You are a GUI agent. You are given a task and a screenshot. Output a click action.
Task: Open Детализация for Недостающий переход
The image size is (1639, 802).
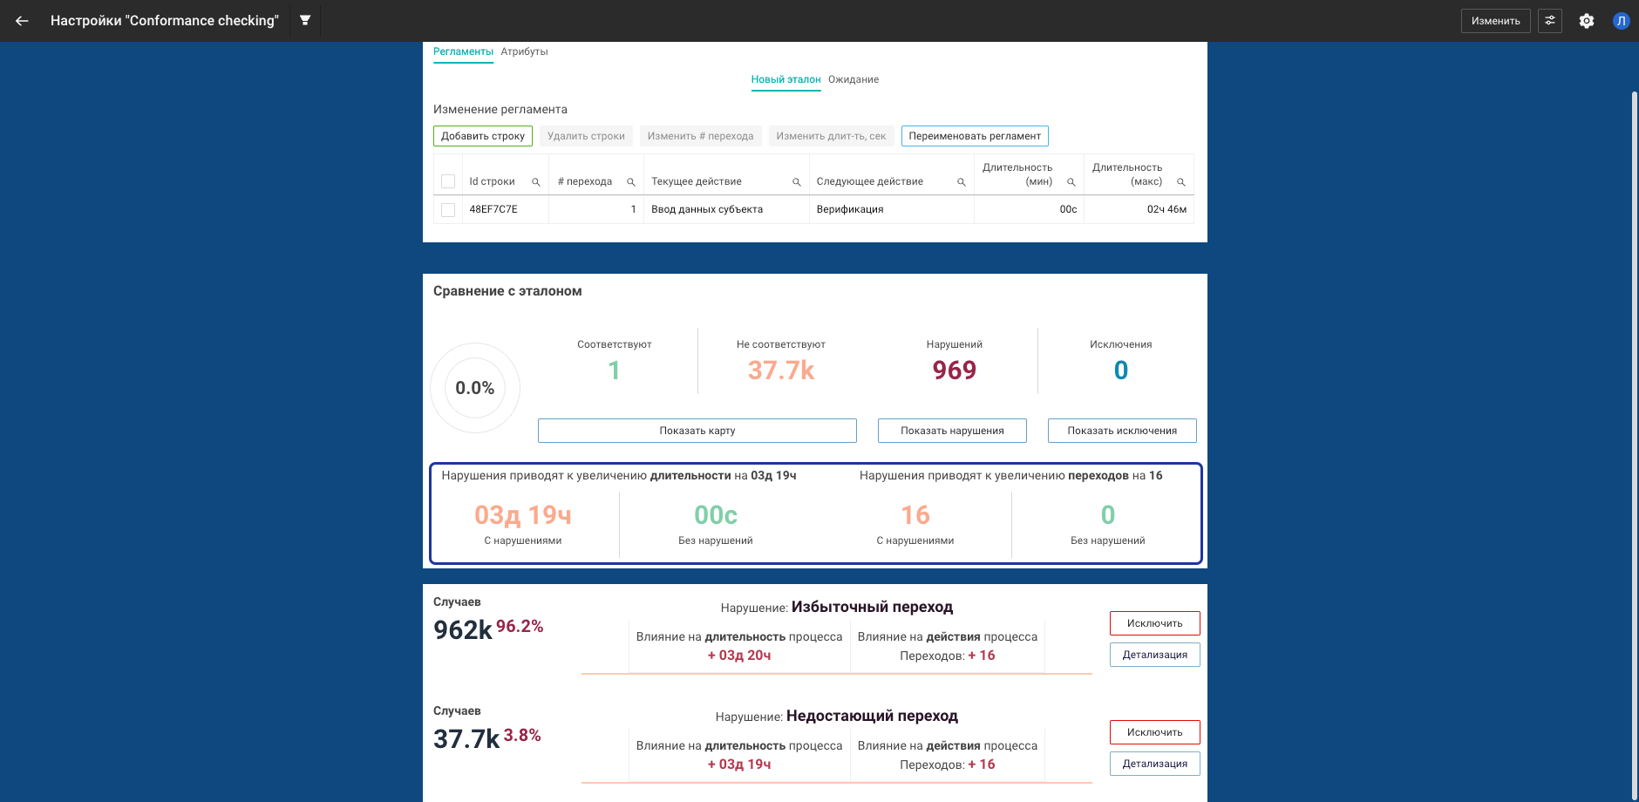[1154, 764]
